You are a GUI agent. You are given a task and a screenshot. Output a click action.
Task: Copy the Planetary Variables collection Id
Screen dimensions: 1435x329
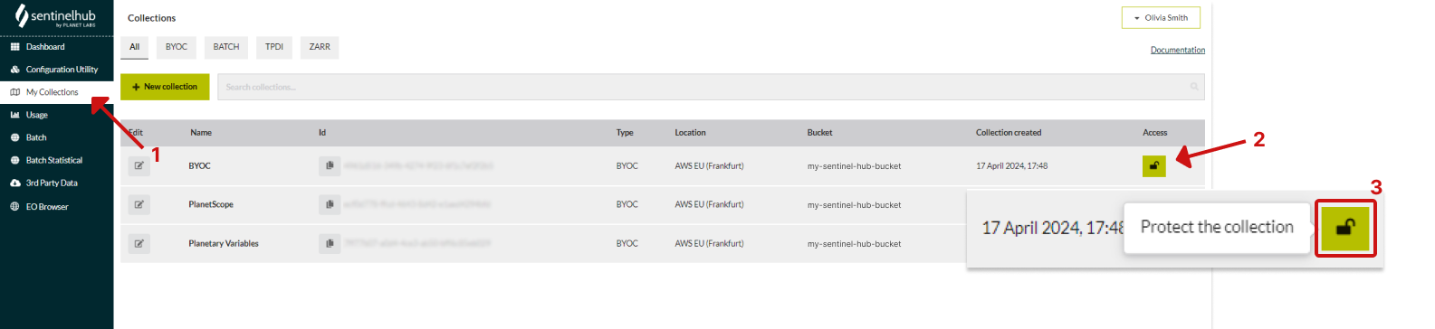point(330,243)
